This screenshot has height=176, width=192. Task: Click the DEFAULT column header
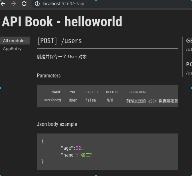(x=112, y=92)
